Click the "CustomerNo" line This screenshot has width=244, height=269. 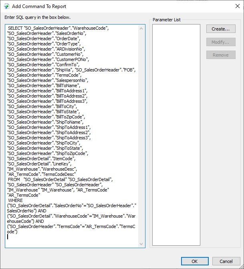(45, 54)
